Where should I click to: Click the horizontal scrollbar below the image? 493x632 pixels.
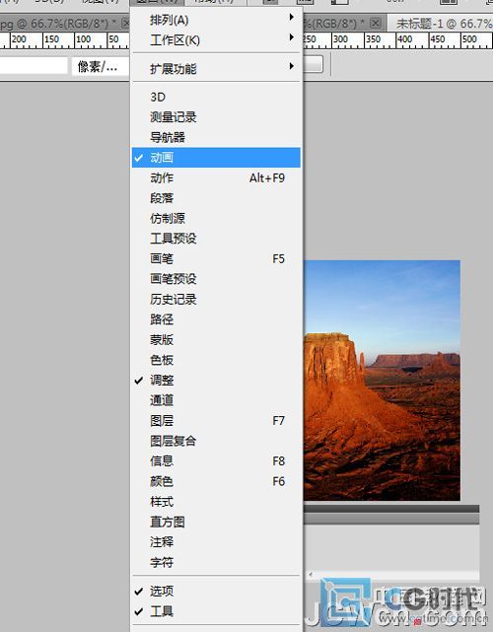coord(393,574)
